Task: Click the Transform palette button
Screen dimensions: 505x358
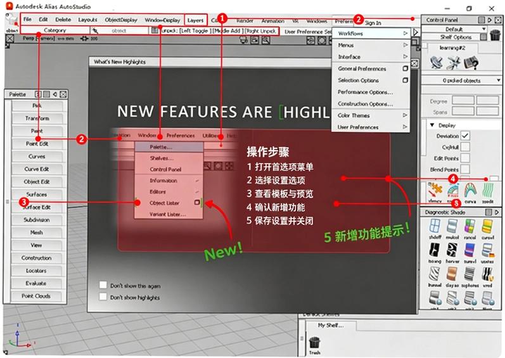Action: 37,118
